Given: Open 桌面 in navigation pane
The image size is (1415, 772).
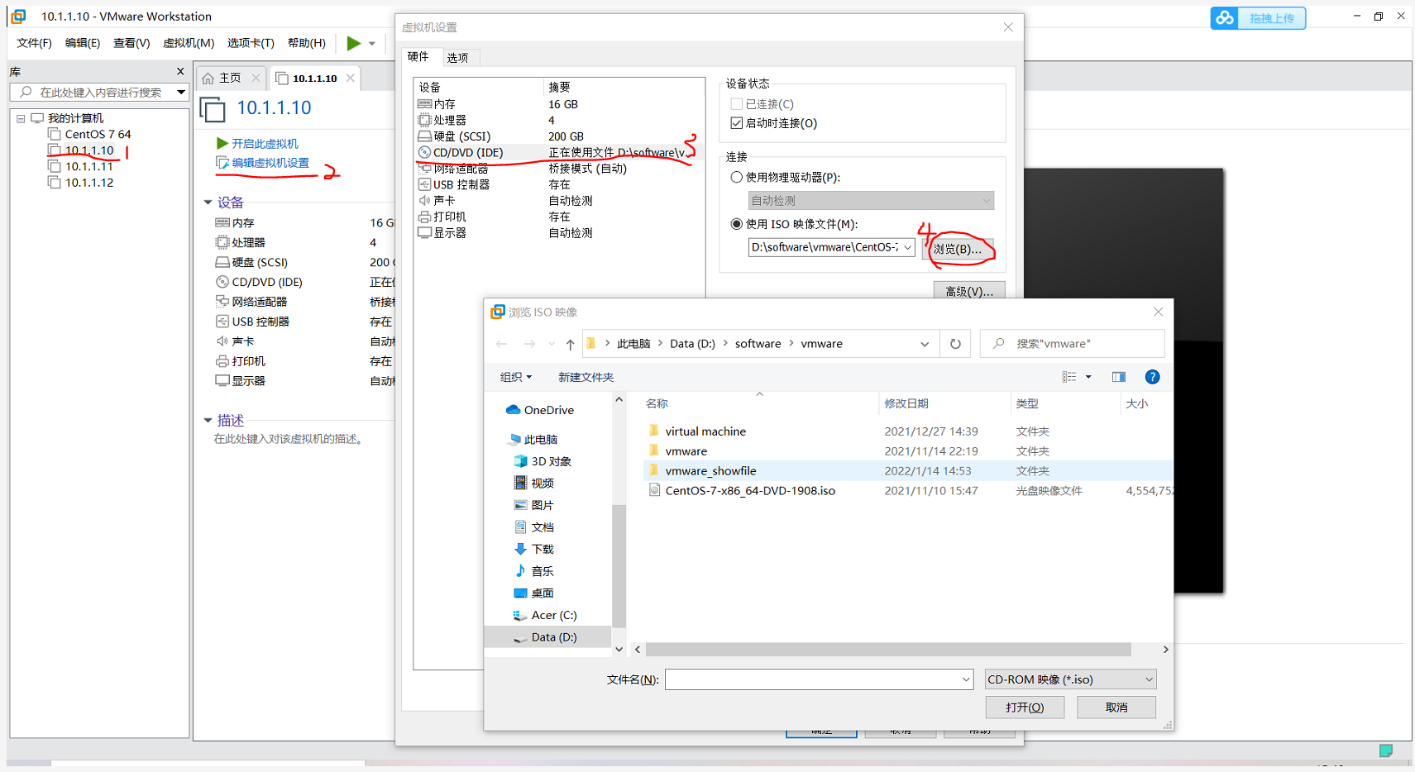Looking at the screenshot, I should [x=533, y=593].
